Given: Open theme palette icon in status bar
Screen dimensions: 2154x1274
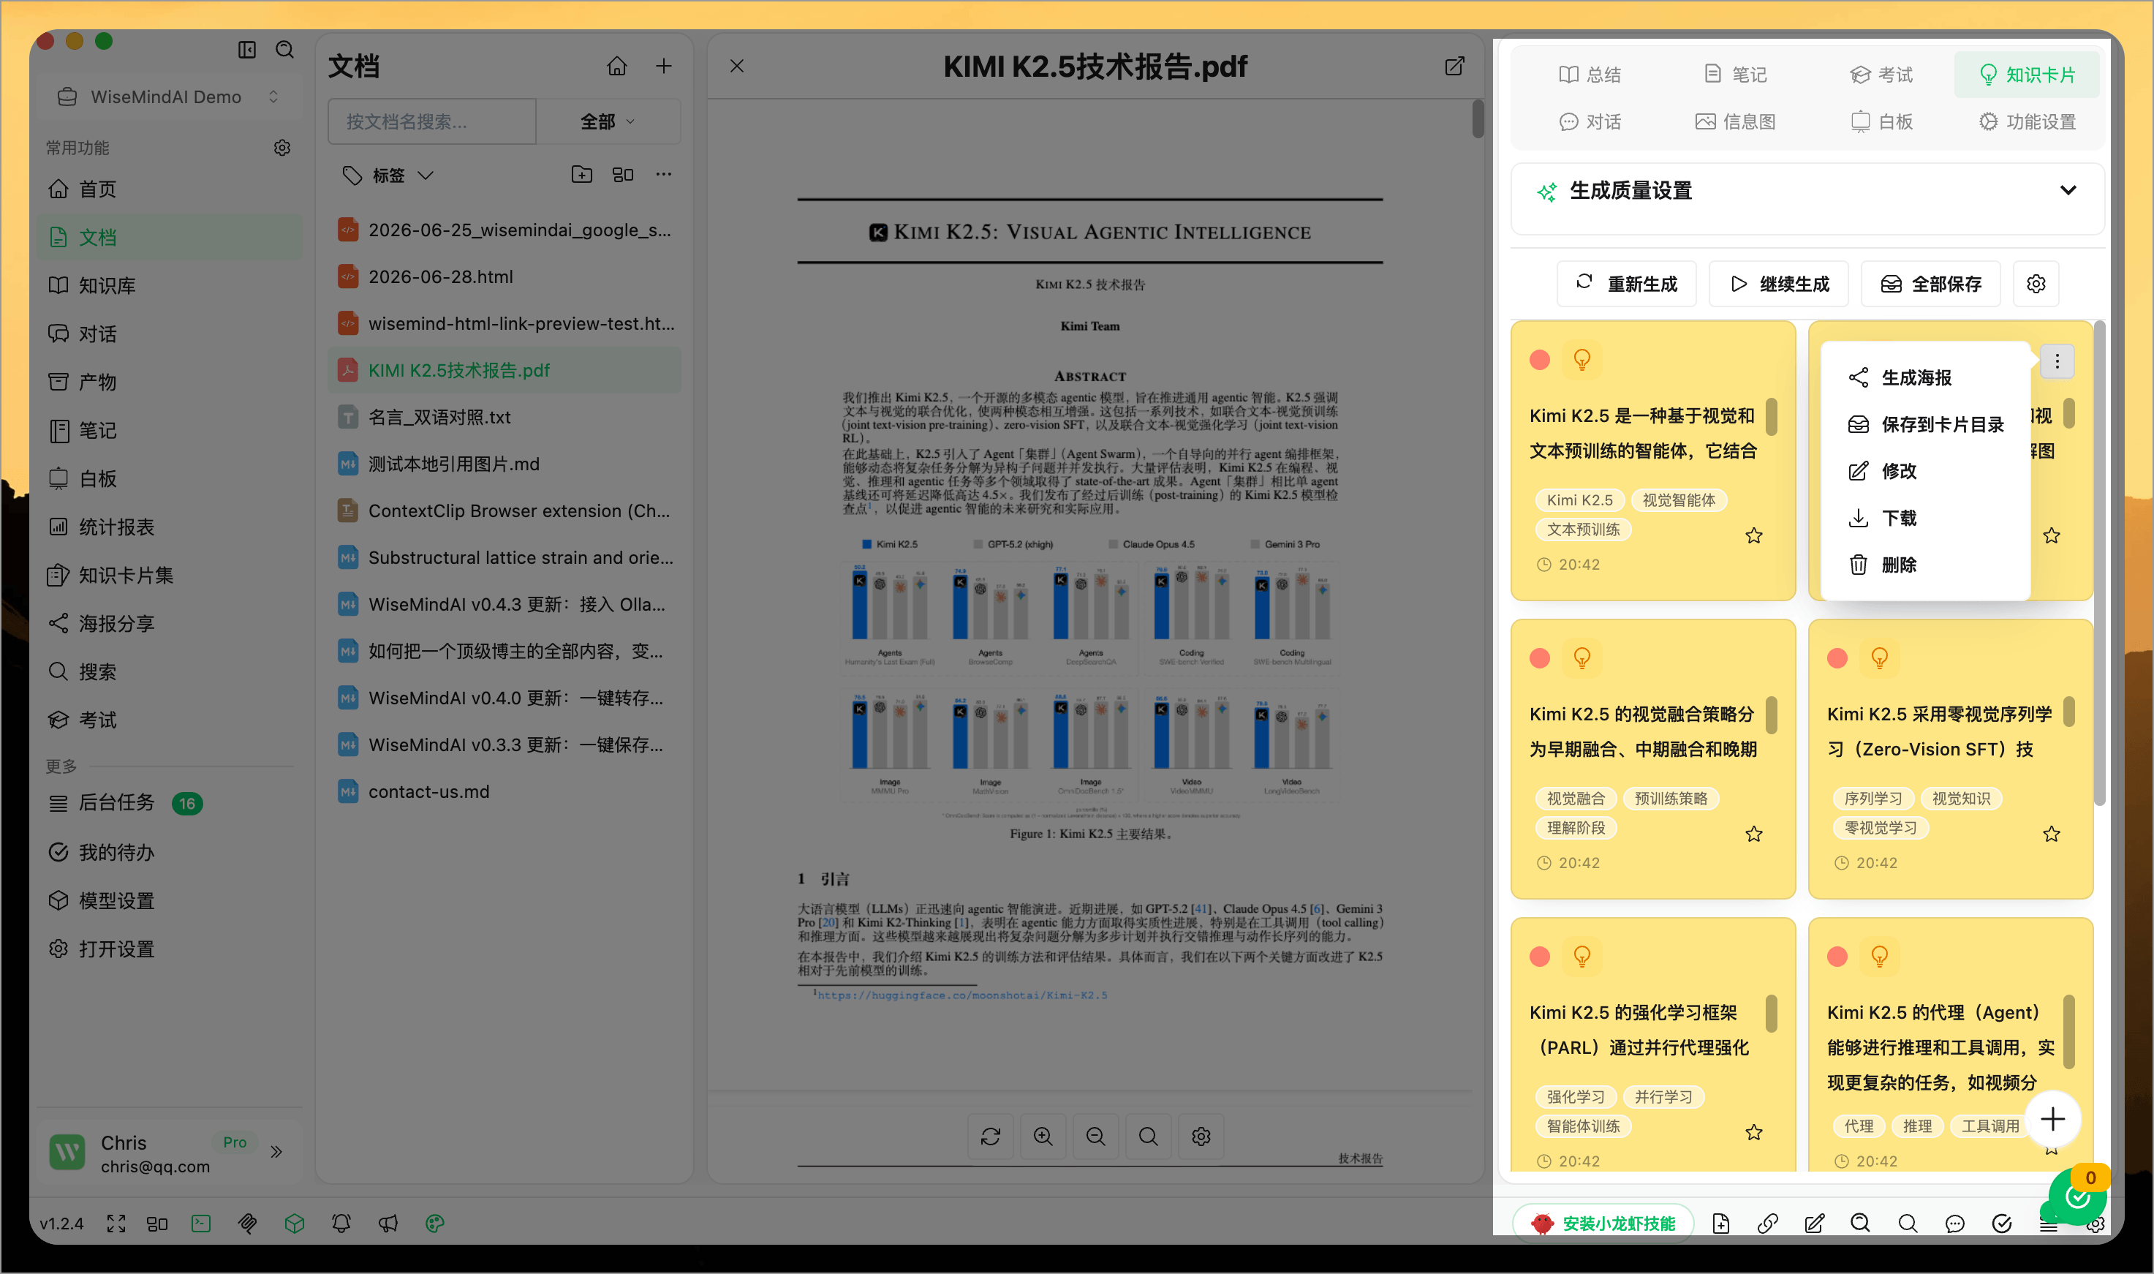Looking at the screenshot, I should tap(435, 1224).
